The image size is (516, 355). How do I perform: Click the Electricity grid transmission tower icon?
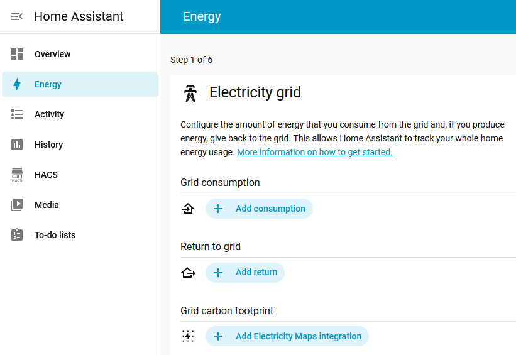(190, 94)
